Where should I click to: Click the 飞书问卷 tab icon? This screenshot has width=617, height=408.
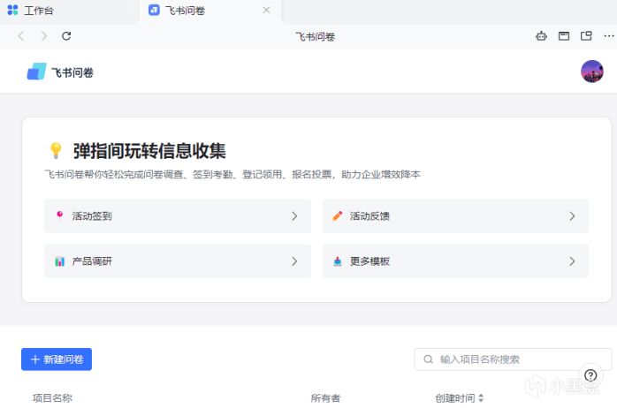[154, 11]
